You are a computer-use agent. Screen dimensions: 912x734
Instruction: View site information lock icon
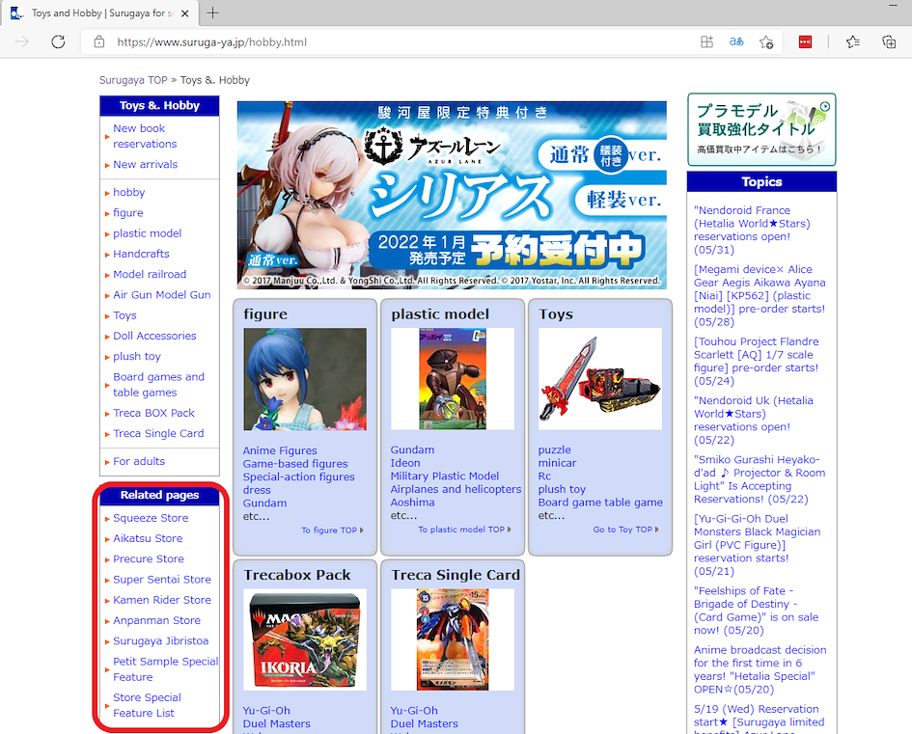tap(98, 41)
